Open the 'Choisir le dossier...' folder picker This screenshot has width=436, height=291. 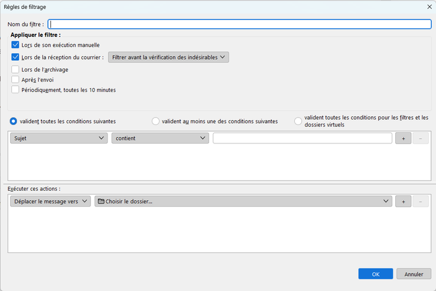[x=243, y=201]
